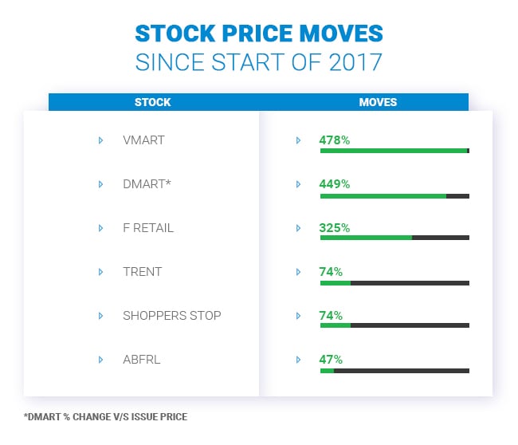This screenshot has width=518, height=445.
Task: Click the DMART issue price footnote
Action: point(106,416)
